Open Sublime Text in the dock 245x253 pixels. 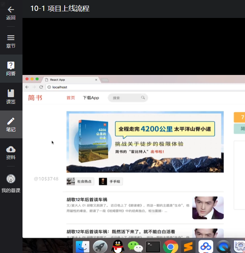pyautogui.click(x=188, y=246)
